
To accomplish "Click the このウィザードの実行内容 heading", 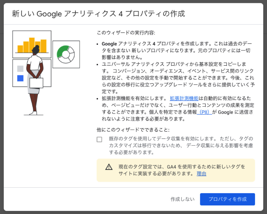I will (x=126, y=33).
